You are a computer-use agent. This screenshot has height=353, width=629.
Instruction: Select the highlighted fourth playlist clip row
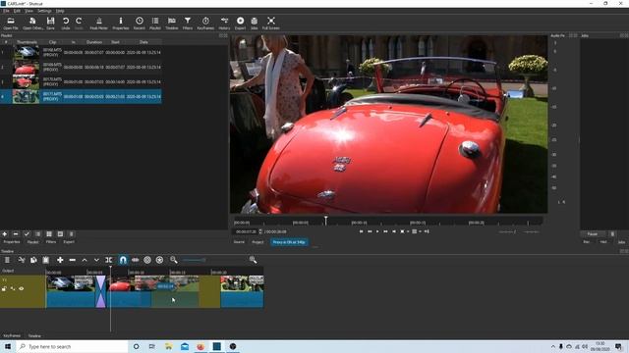point(81,96)
